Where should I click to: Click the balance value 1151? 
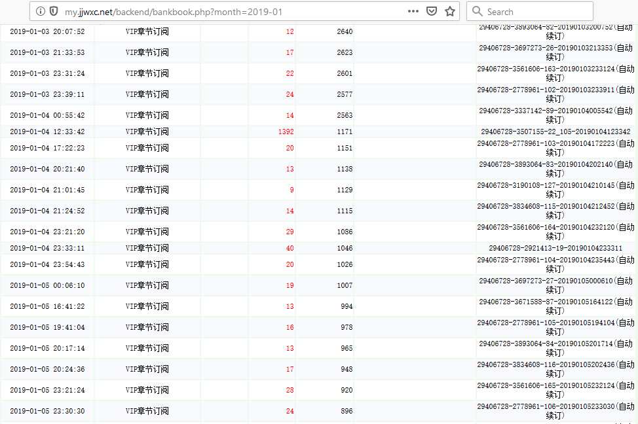coord(345,148)
